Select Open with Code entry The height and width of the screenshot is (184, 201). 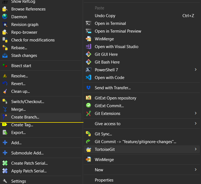(142, 77)
